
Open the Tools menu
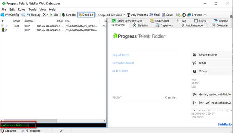32,9
